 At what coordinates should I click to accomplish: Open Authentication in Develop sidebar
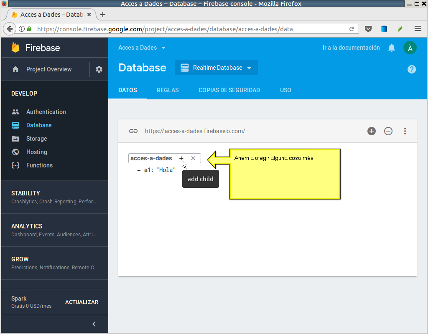pos(46,112)
